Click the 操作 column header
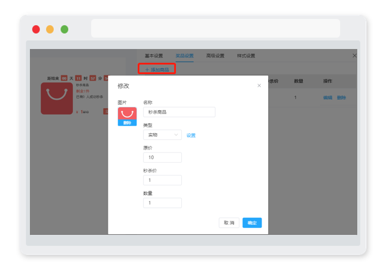 pos(327,81)
